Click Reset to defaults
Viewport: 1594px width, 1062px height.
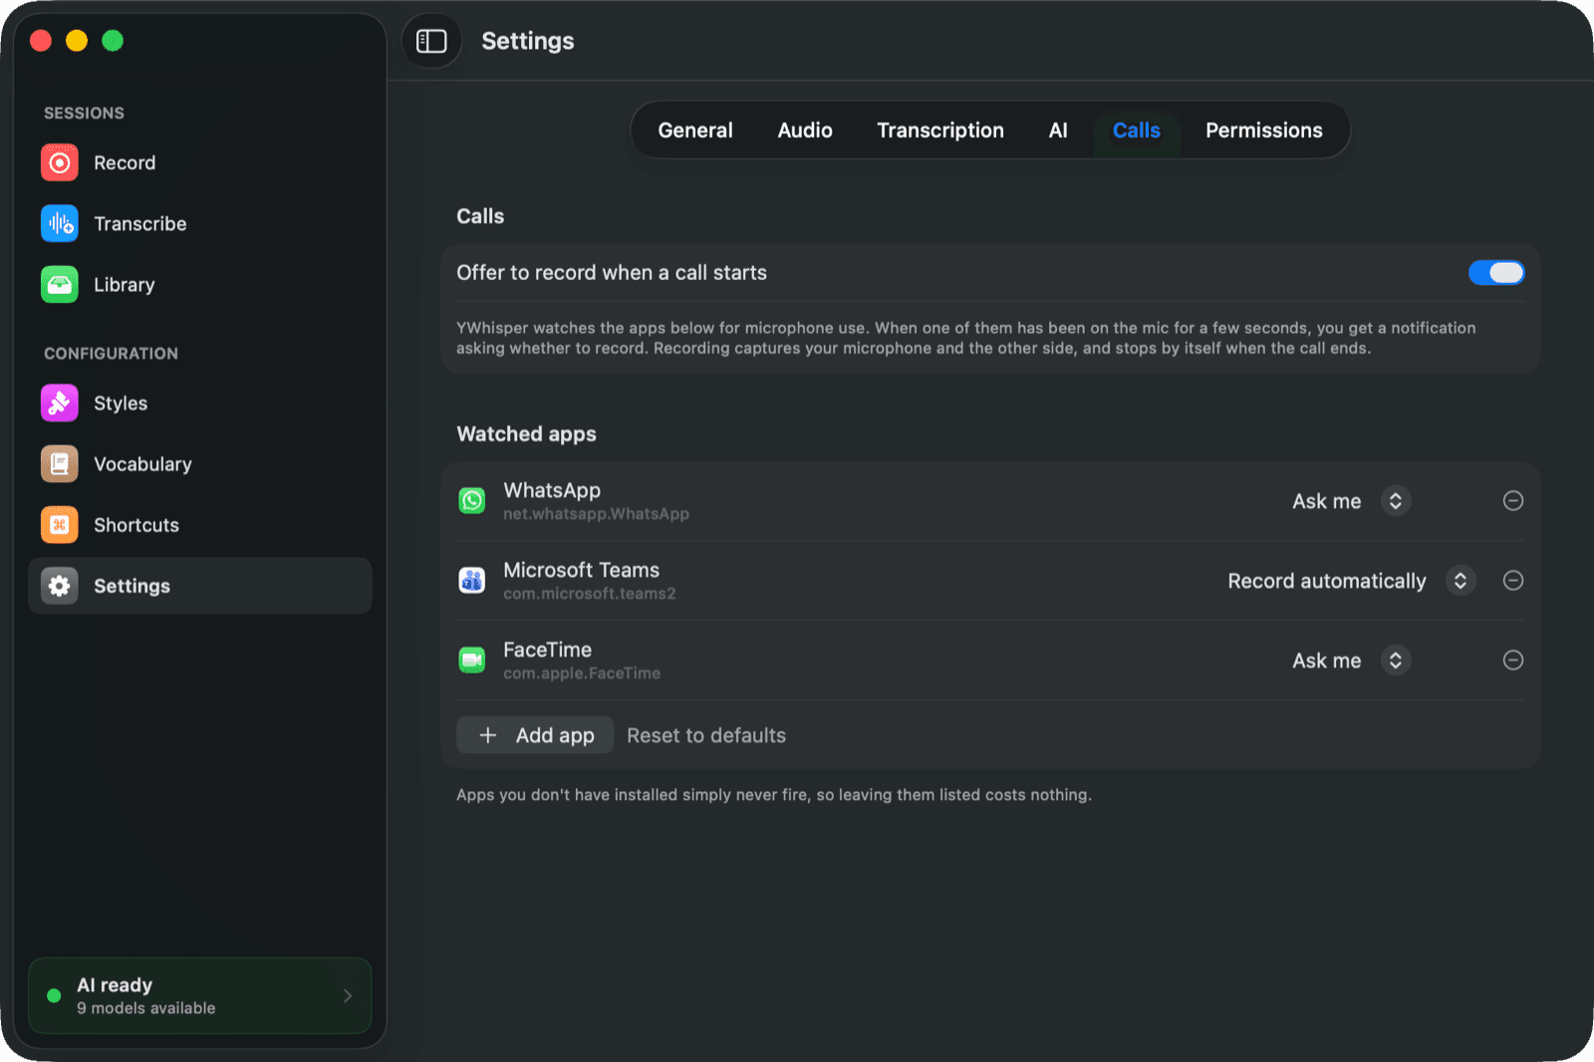click(706, 735)
